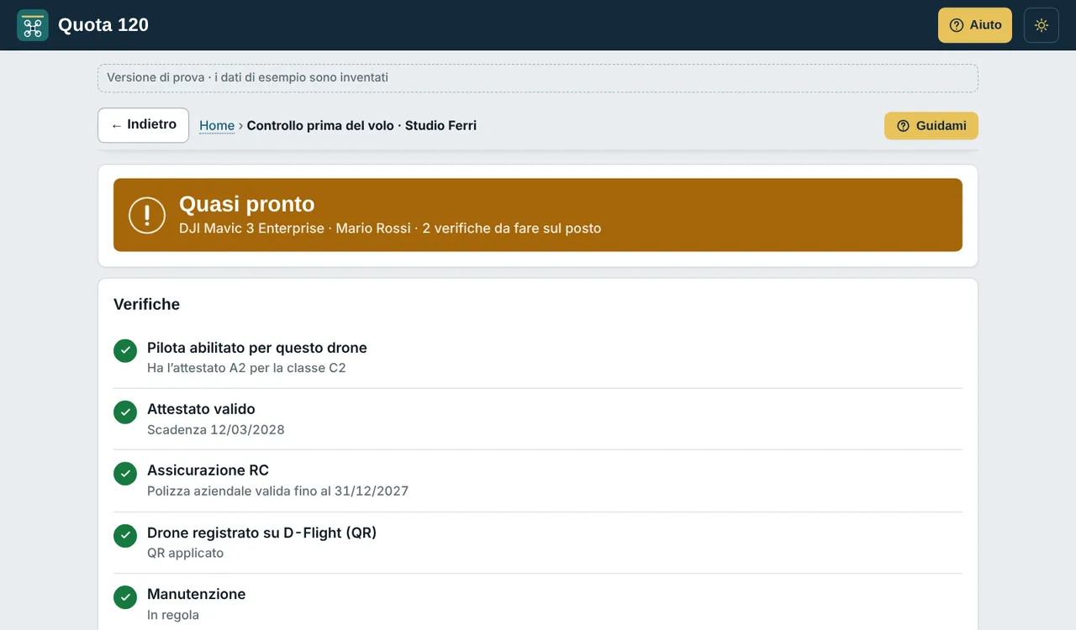The width and height of the screenshot is (1076, 630).
Task: Select the Quasi pronto heading
Action: tap(247, 204)
